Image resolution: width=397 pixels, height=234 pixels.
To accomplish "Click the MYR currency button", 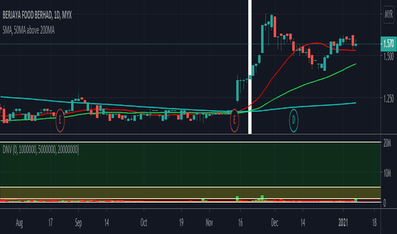I will click(388, 14).
